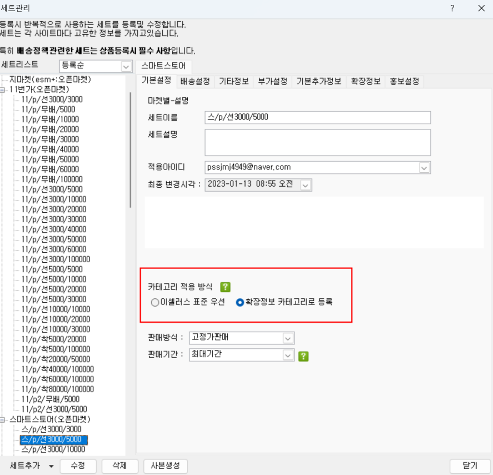The image size is (493, 475).
Task: Select tree item 11/p/선3000/100000
Action: pyautogui.click(x=56, y=259)
